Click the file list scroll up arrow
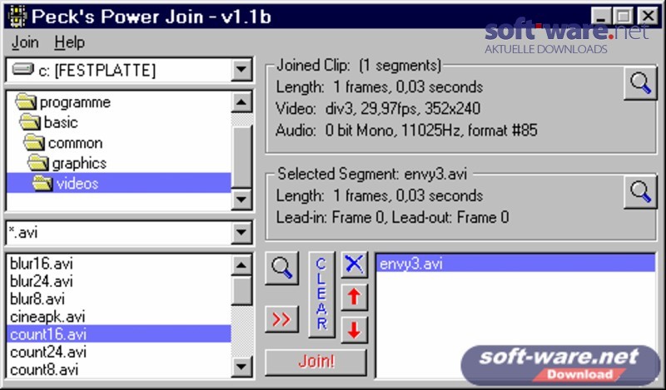The height and width of the screenshot is (390, 666). pos(241,265)
